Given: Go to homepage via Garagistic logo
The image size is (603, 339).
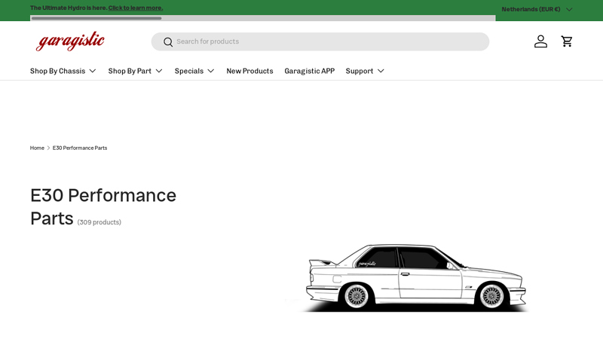Looking at the screenshot, I should coord(70,41).
